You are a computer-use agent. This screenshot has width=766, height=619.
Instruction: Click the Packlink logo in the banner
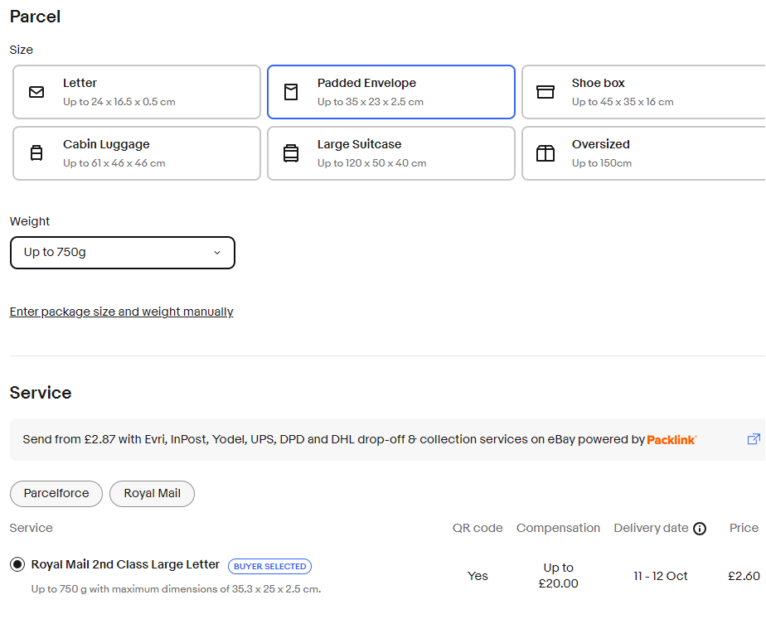tap(671, 440)
